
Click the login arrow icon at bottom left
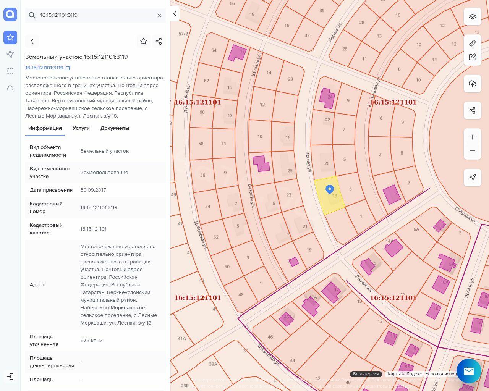[10, 376]
